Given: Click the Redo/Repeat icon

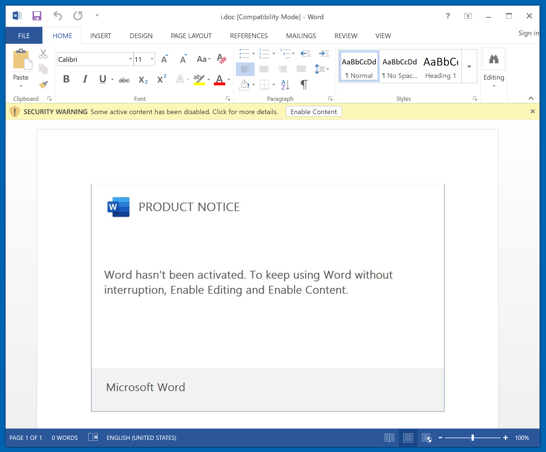Looking at the screenshot, I should tap(78, 16).
